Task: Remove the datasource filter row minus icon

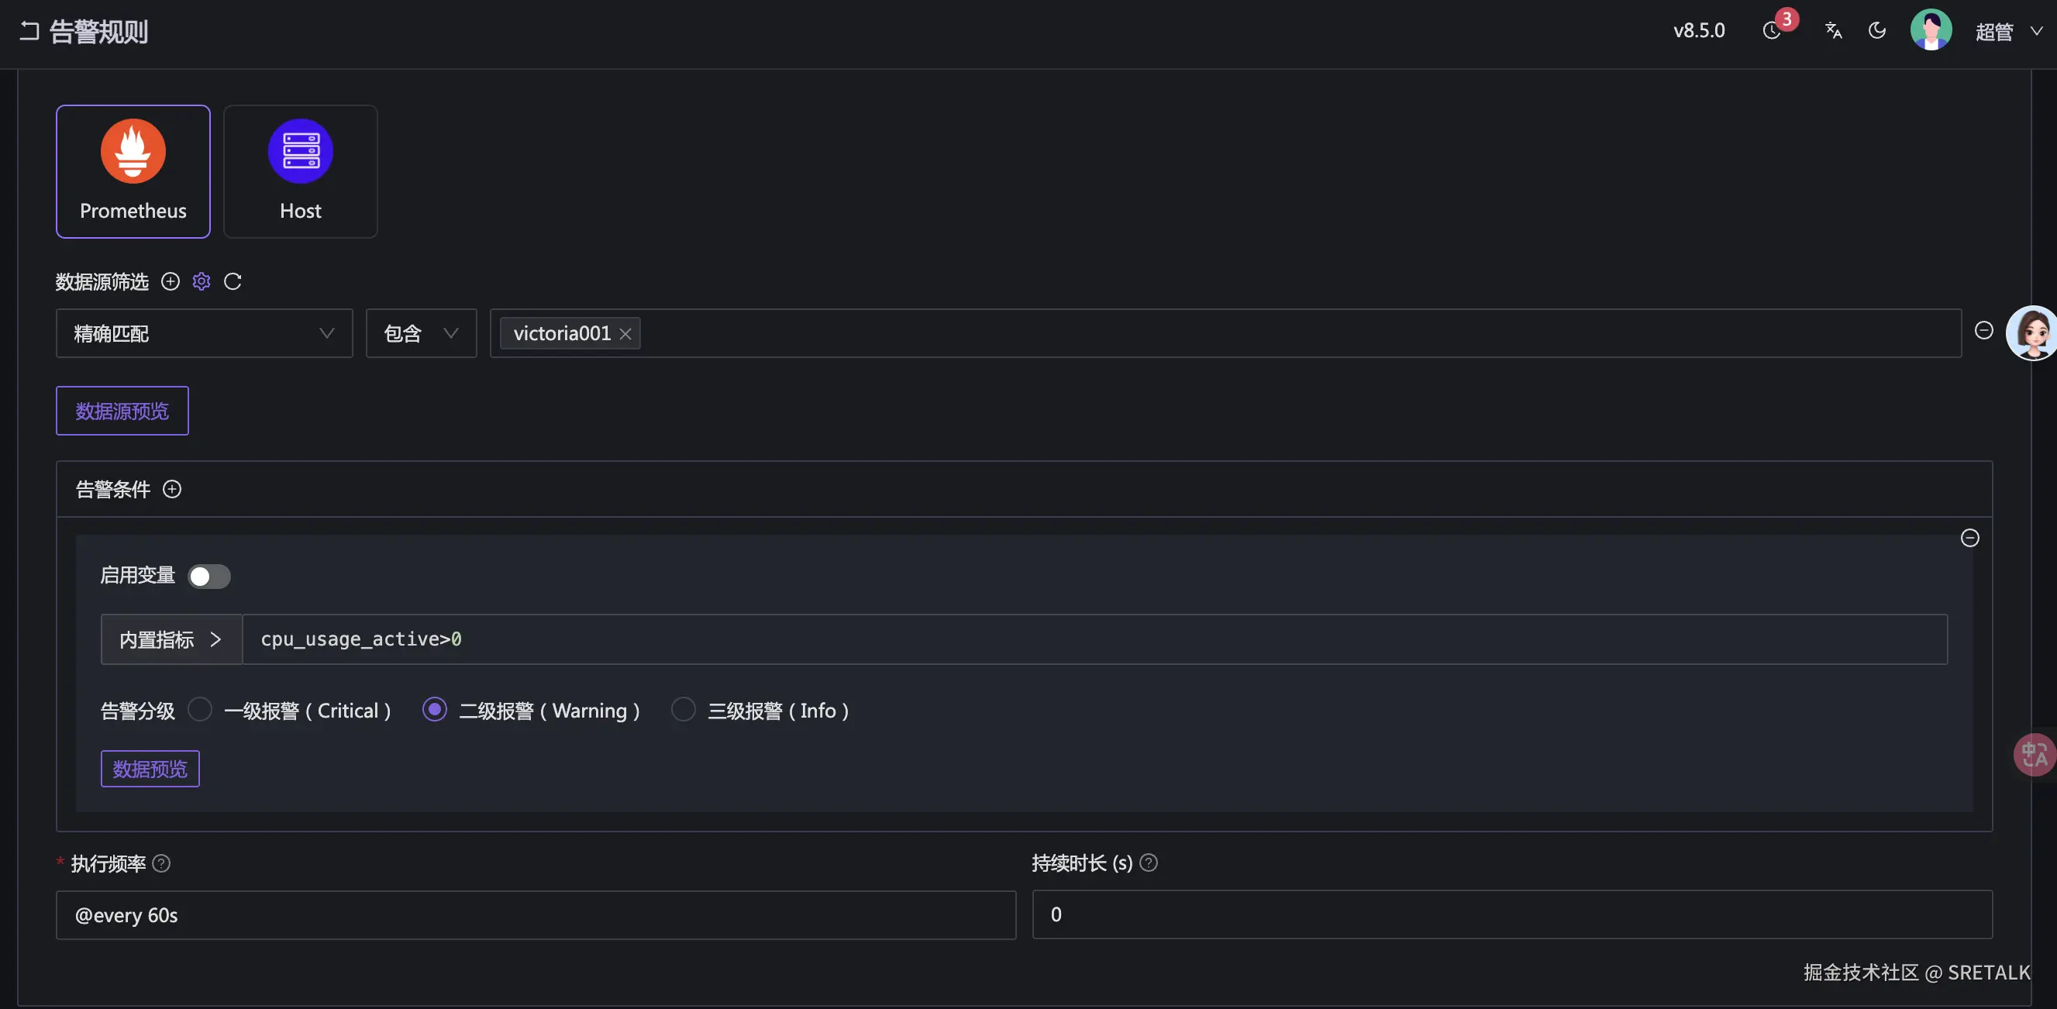Action: [x=1983, y=330]
